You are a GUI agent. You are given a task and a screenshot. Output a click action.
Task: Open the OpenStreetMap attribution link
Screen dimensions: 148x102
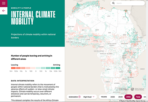point(130,101)
